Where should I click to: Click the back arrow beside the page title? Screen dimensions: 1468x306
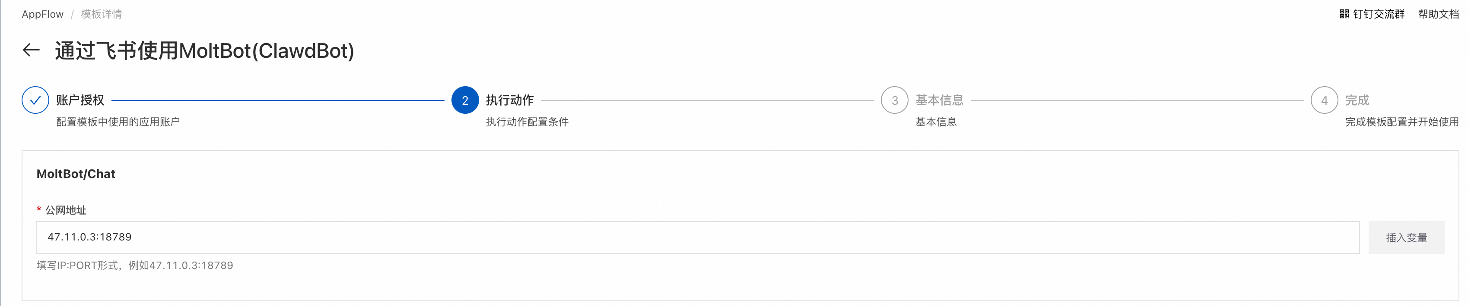(x=32, y=50)
